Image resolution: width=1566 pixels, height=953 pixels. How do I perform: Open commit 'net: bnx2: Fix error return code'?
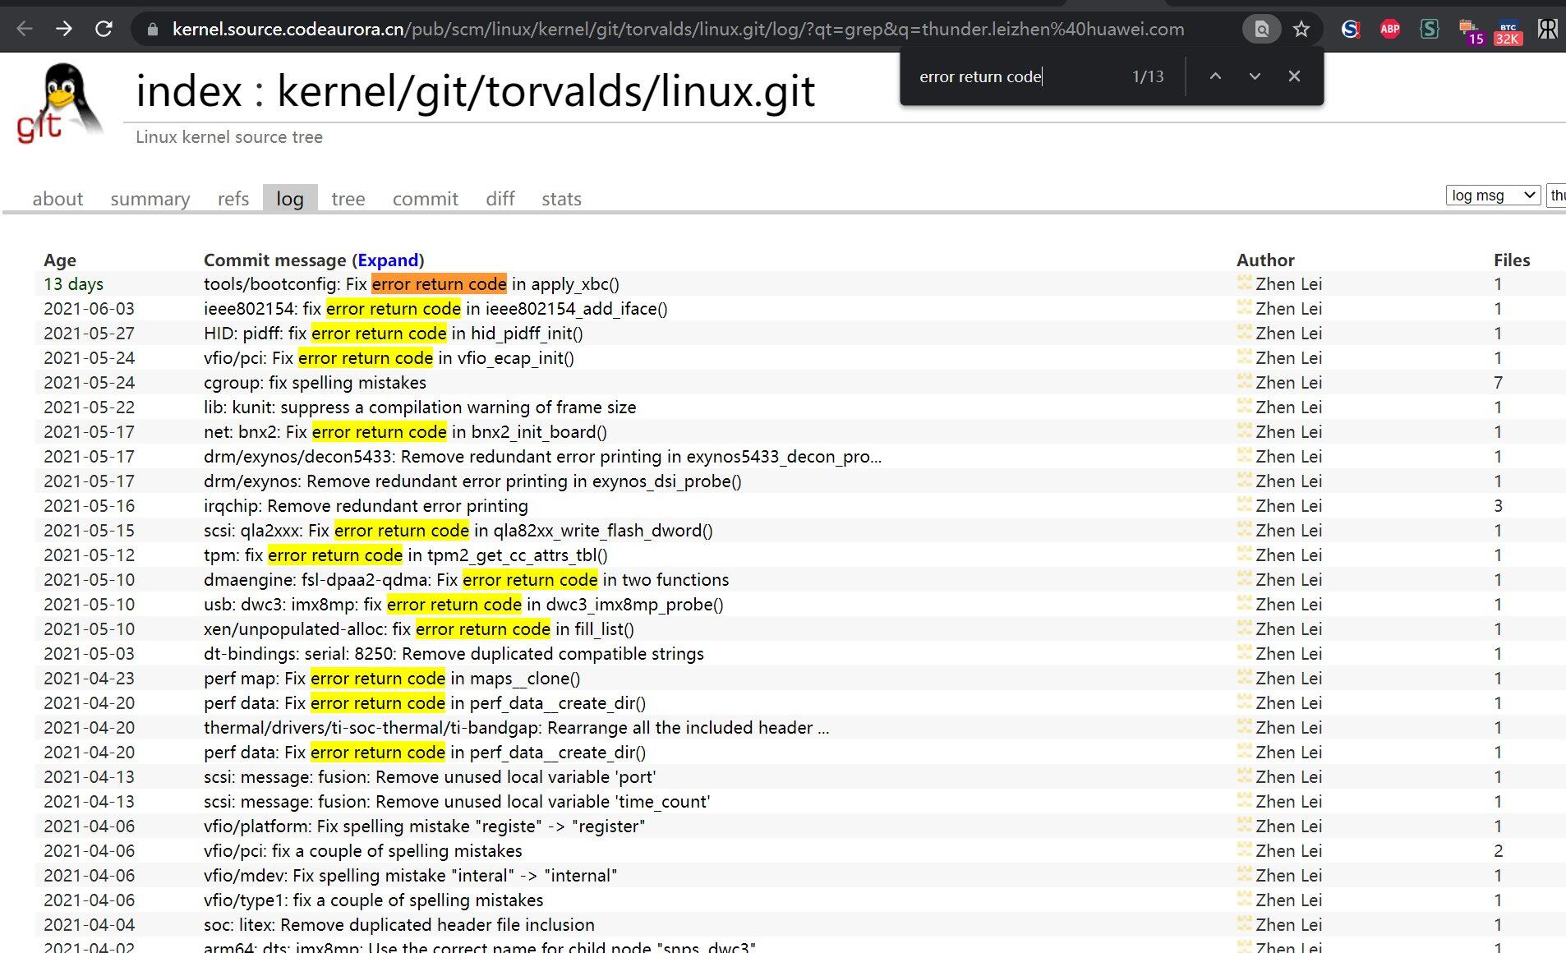405,432
